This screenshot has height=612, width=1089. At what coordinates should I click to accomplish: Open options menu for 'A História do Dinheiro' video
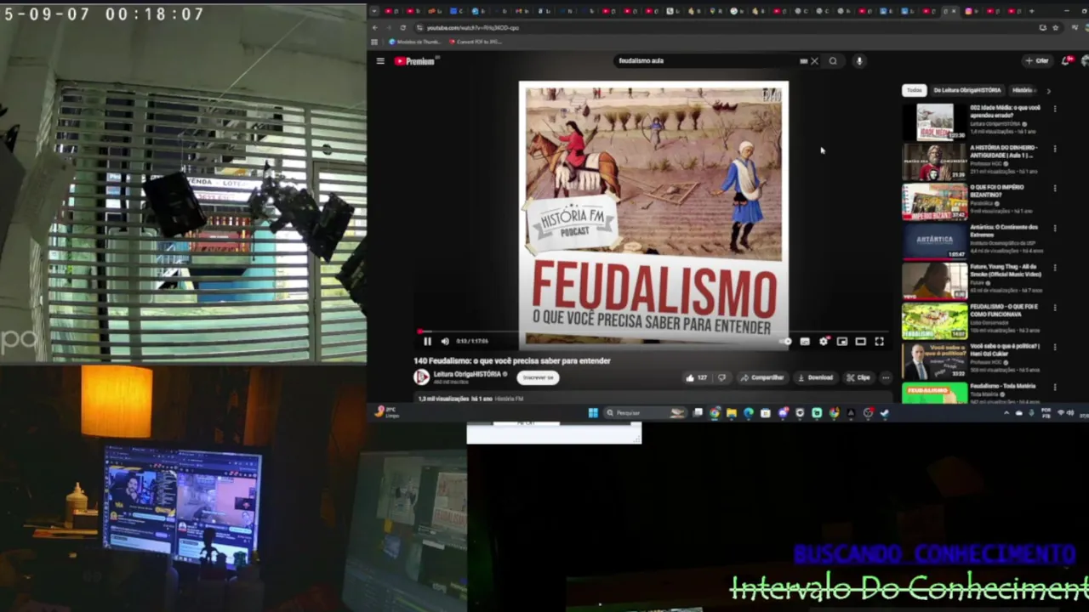pos(1055,149)
